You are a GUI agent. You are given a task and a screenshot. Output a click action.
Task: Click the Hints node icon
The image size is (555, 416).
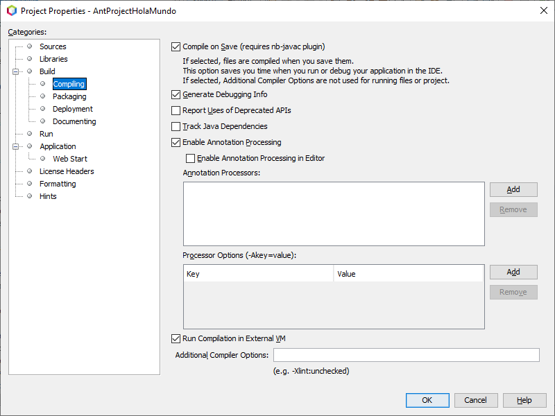tap(29, 196)
